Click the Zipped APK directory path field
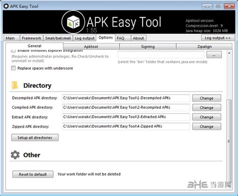This screenshot has height=196, width=238. (x=126, y=126)
